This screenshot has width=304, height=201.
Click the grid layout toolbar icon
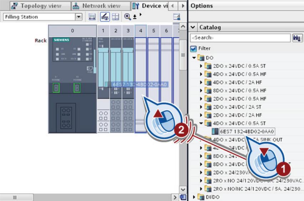click(116, 17)
